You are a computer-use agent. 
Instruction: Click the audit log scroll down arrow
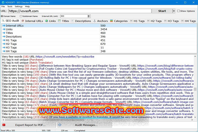click(x=195, y=117)
